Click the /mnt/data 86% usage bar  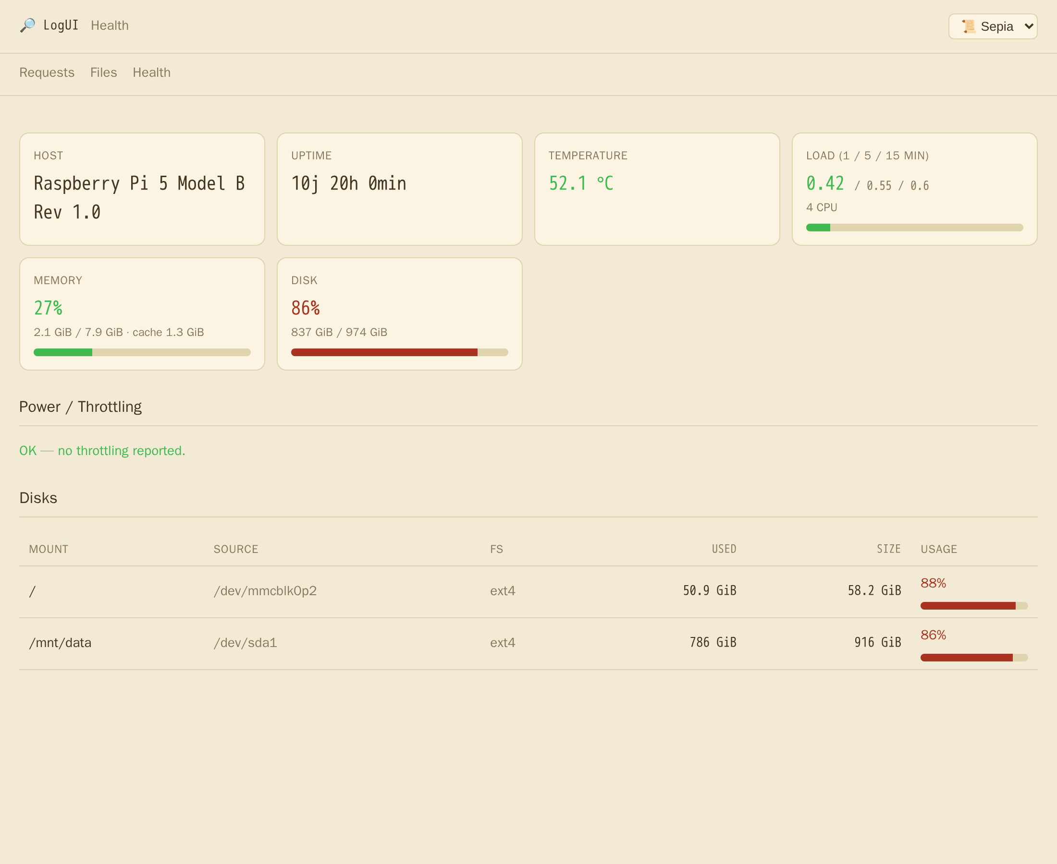pos(974,658)
